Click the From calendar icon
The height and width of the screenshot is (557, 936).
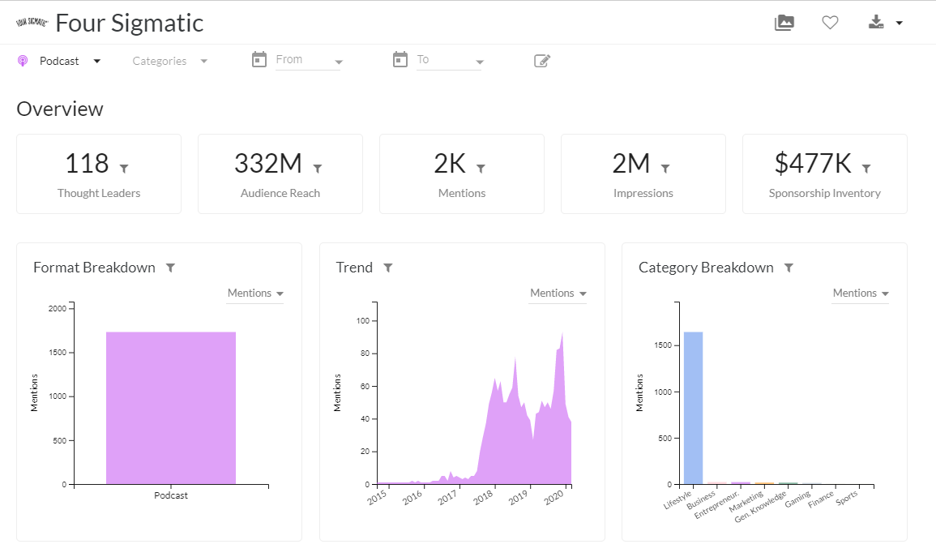click(259, 60)
